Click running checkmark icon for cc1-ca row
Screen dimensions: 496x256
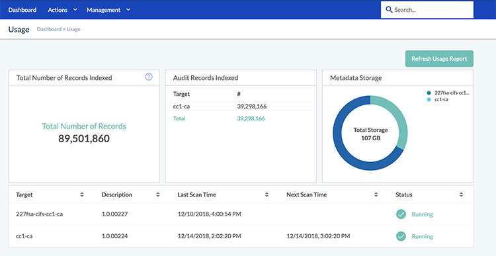point(401,236)
